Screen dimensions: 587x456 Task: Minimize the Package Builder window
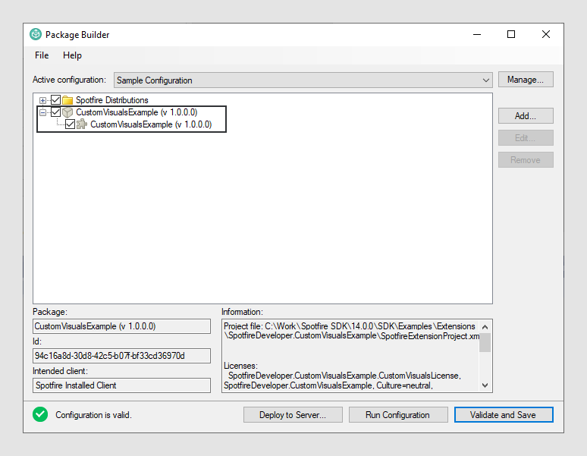pyautogui.click(x=477, y=34)
